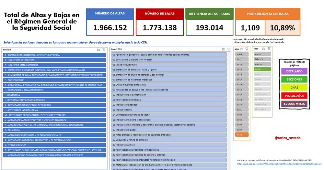
Task: Open the EVOLUC AÑOS page
Action: [294, 96]
